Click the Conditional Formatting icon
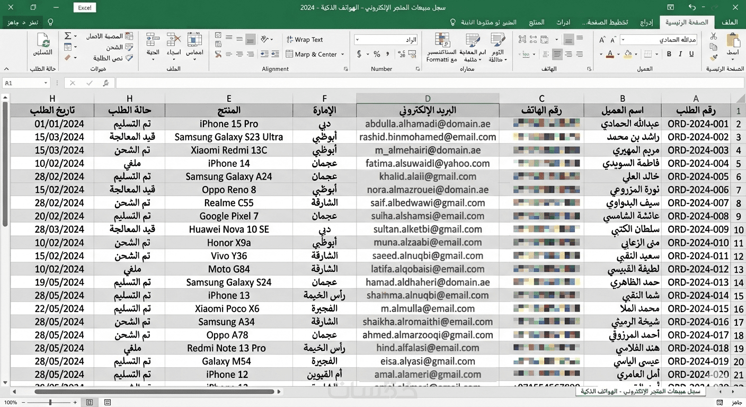 [x=442, y=40]
